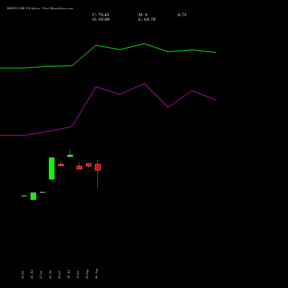This screenshot has width=288, height=288.
Task: Click the 30 Jul date label
Action: (69, 275)
